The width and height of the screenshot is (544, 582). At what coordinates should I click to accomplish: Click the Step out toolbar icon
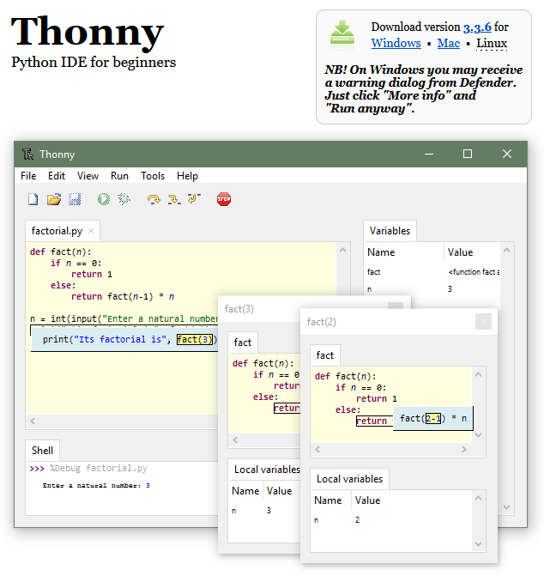point(193,199)
